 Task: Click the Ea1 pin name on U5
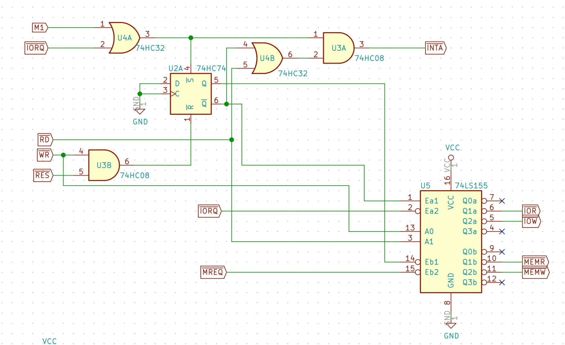tap(432, 201)
